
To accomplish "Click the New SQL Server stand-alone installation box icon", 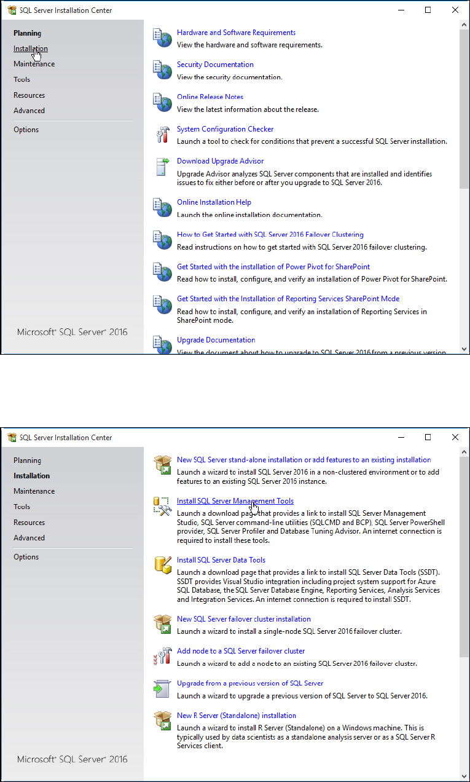I will (162, 465).
